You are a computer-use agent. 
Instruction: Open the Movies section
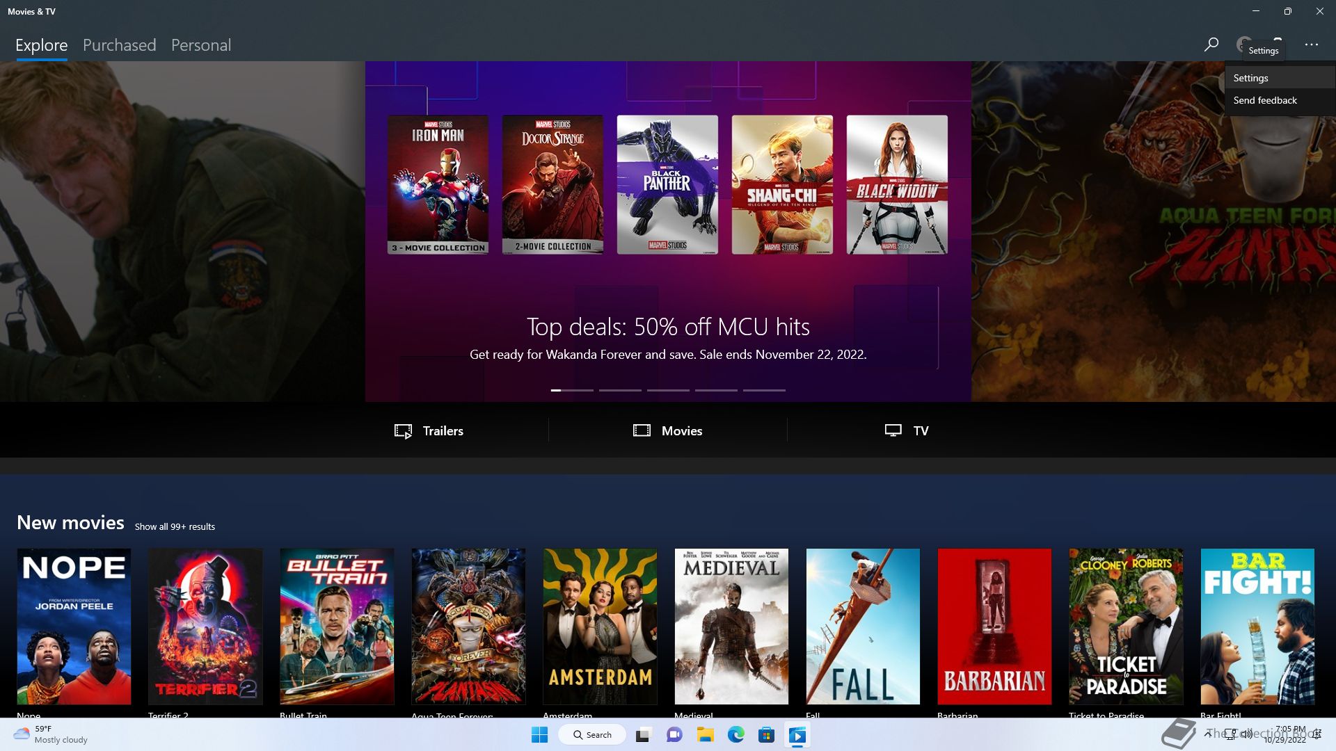(667, 430)
